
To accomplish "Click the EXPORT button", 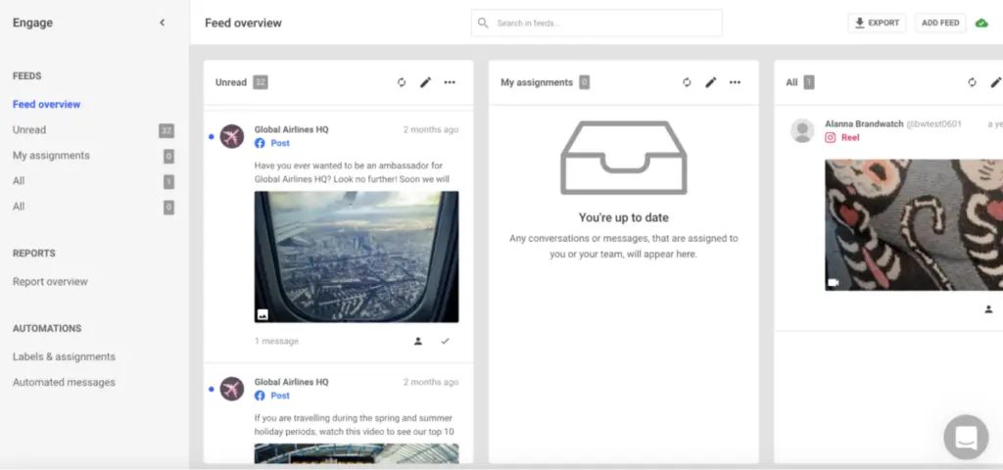I will [877, 23].
